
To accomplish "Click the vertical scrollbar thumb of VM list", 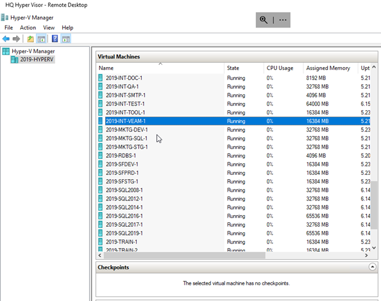I will point(374,205).
